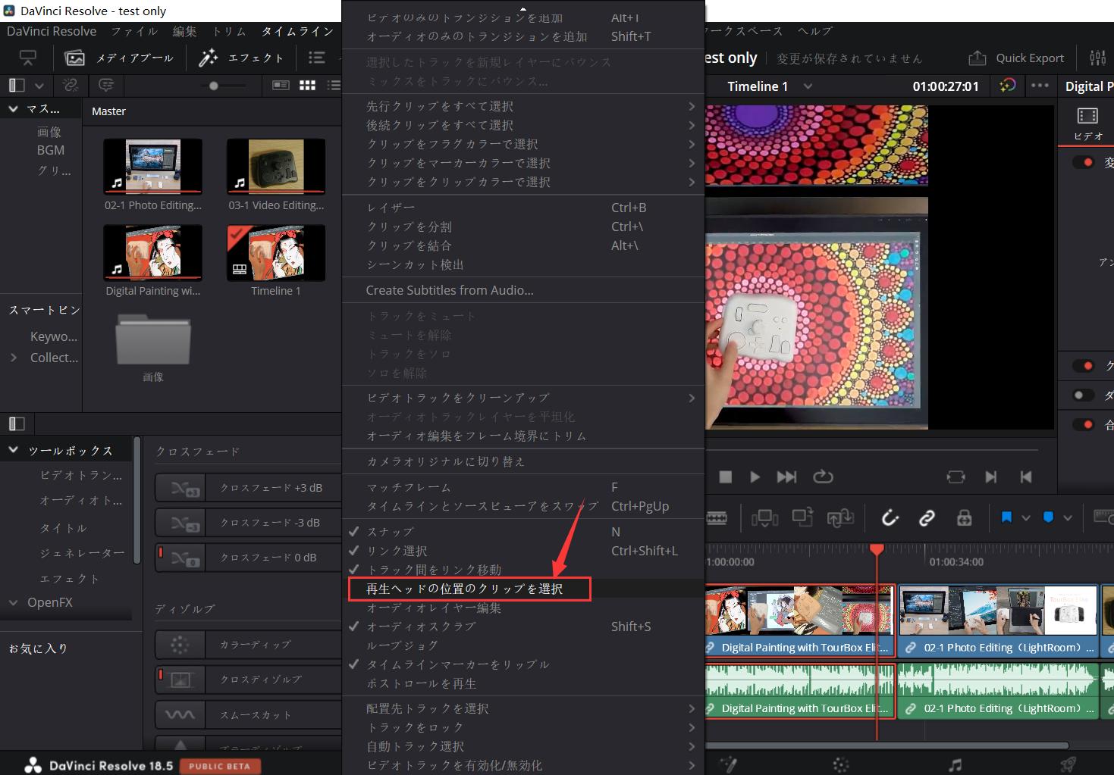Open the 画像 folder in media pool
The height and width of the screenshot is (775, 1114).
153,339
